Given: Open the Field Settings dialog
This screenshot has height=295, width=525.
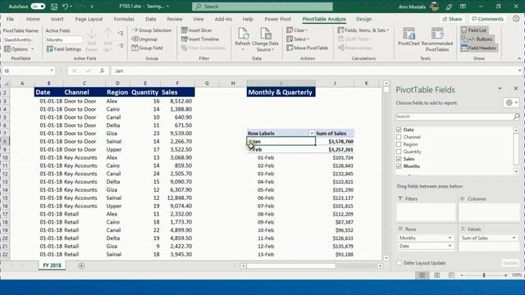Looking at the screenshot, I should (64, 49).
